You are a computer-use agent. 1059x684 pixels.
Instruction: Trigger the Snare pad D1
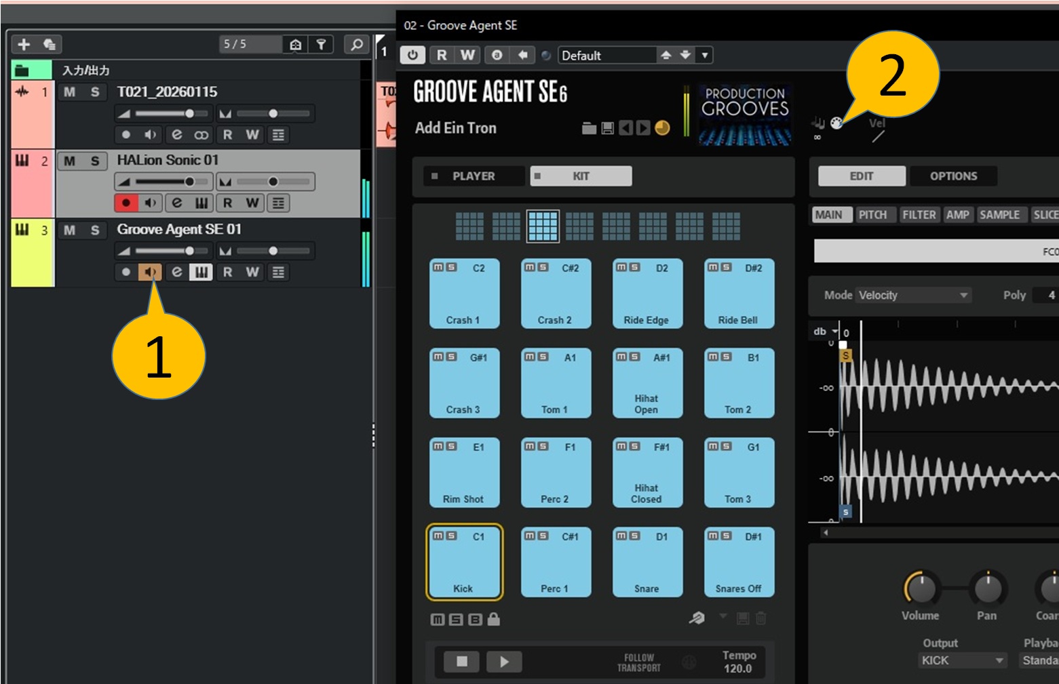click(647, 563)
